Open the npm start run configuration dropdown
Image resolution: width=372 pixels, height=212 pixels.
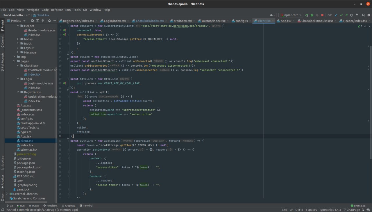[x=291, y=15]
